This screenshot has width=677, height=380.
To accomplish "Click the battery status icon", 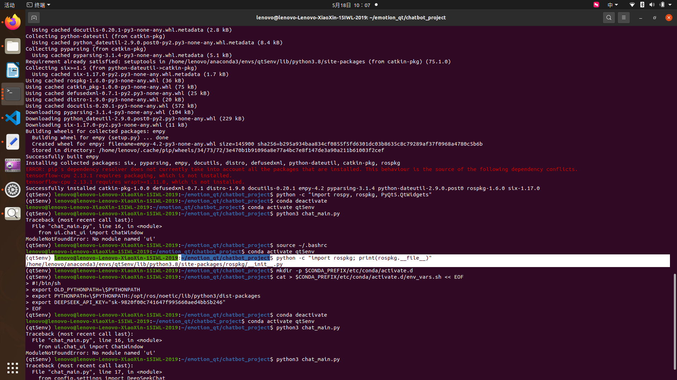I will (x=662, y=5).
